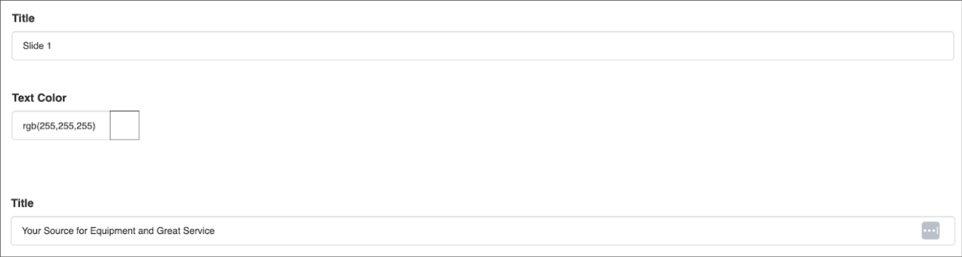Viewport: 962px width, 257px height.
Task: Click into the rgb(255,255,255) text box
Action: [60, 126]
